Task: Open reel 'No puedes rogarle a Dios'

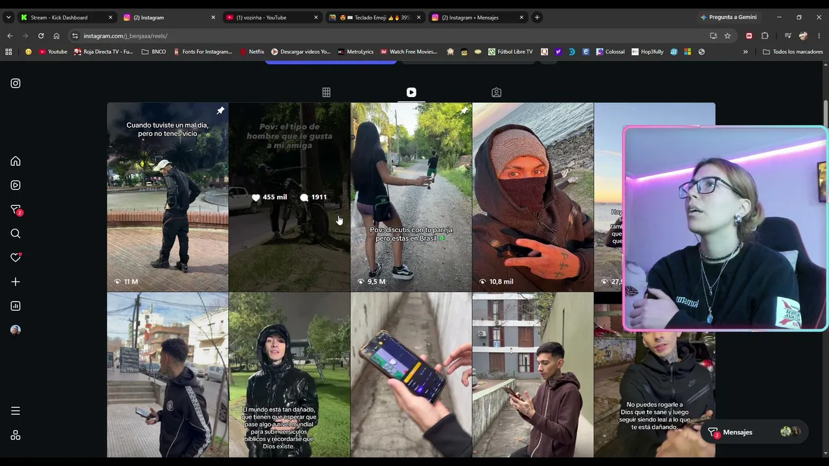Action: (x=655, y=395)
